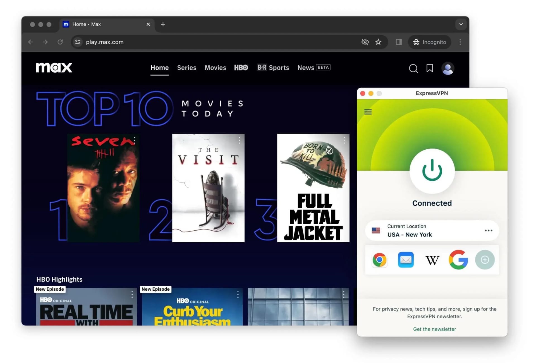Click the Chrome icon in ExpressVPN shortcuts
This screenshot has height=363, width=536.
coord(379,260)
